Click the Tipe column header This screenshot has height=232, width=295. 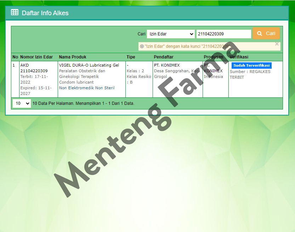pyautogui.click(x=131, y=57)
